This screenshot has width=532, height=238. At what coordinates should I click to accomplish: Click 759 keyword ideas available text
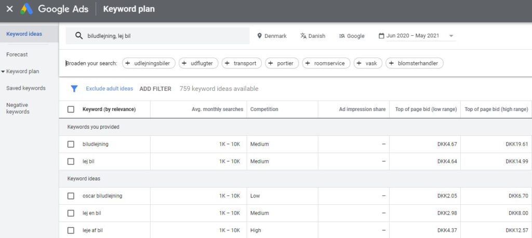(219, 89)
